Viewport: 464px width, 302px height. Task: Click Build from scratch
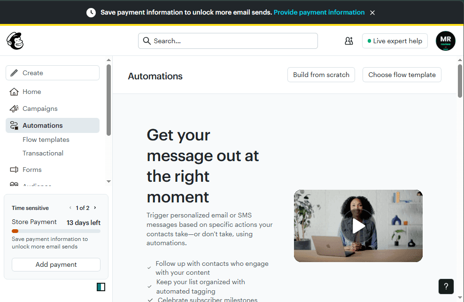click(x=321, y=75)
